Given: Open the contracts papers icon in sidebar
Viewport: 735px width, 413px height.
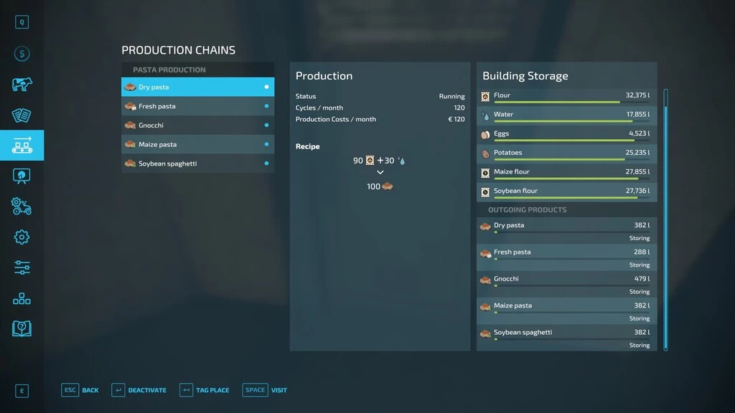Looking at the screenshot, I should click(x=22, y=115).
